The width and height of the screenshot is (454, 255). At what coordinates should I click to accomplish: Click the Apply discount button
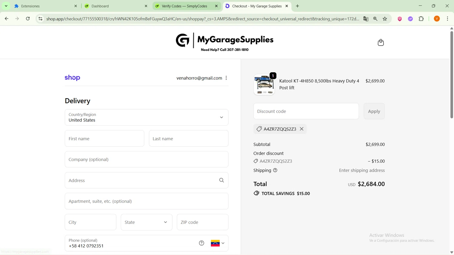tap(374, 111)
